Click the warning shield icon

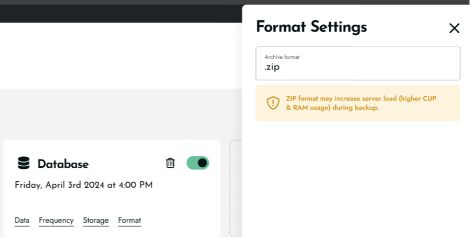point(273,103)
